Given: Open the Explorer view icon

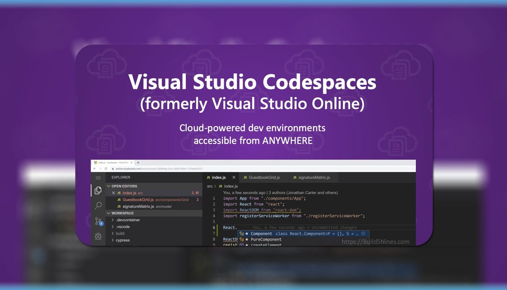Looking at the screenshot, I should [x=98, y=190].
